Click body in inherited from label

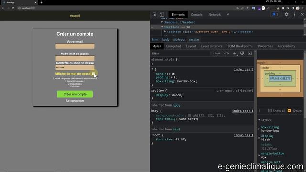pos(176,105)
